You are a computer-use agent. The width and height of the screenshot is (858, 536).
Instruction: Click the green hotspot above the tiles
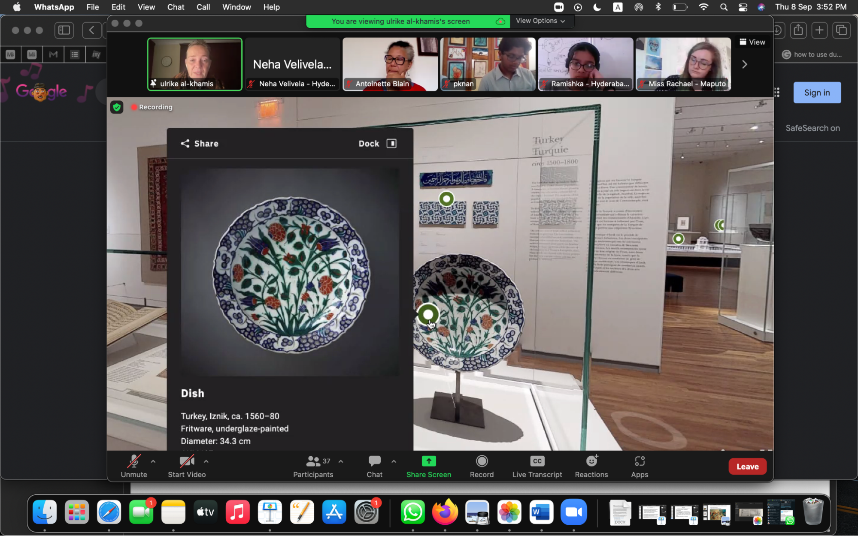click(446, 199)
